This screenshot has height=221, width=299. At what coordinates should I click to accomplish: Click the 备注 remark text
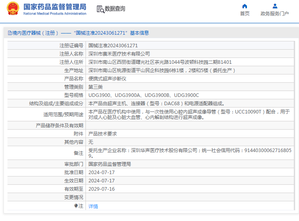(x=190, y=153)
